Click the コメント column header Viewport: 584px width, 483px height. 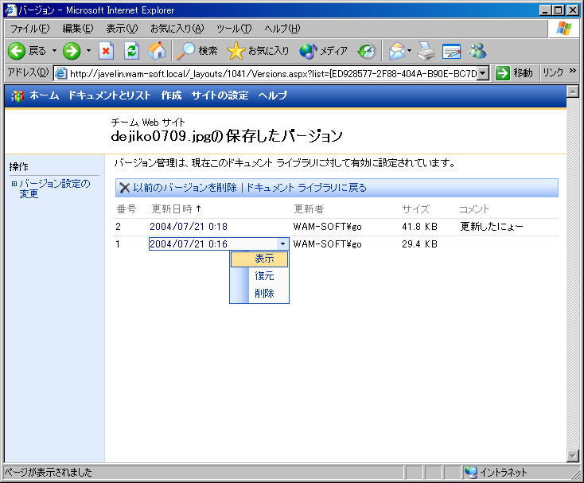tap(473, 209)
